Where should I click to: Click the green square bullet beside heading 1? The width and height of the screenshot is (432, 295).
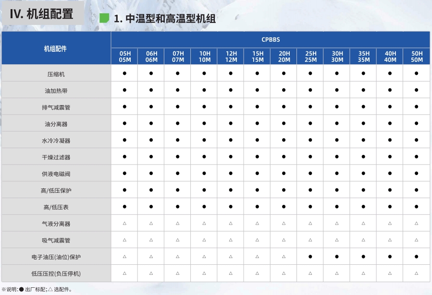(104, 18)
